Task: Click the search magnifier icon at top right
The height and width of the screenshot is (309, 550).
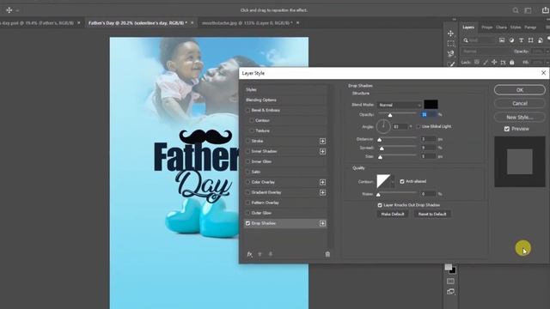Action: 516,10
